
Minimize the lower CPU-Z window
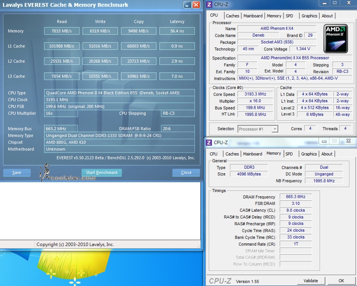[x=324, y=141]
